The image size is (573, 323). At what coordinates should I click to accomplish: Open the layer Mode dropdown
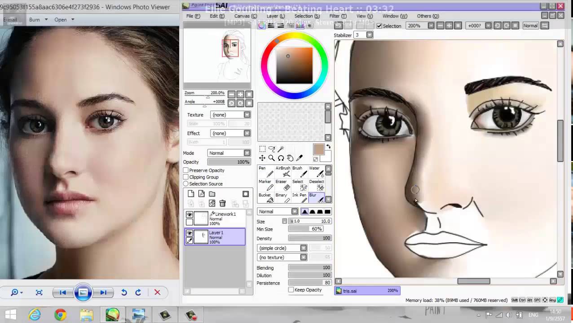[x=229, y=153]
